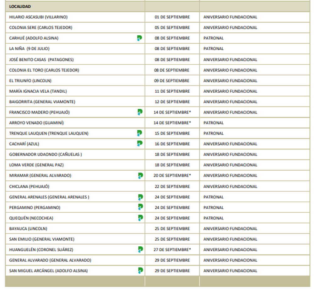Select the La Niña (9 de Julio) row

[x=29, y=49]
